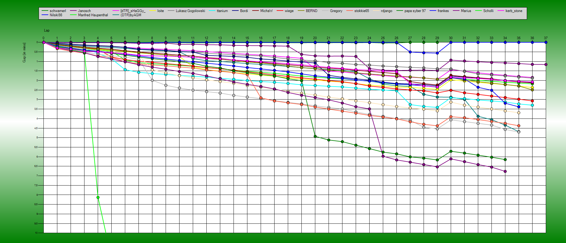Select Manfred Haupenthal in the legend

coord(89,15)
